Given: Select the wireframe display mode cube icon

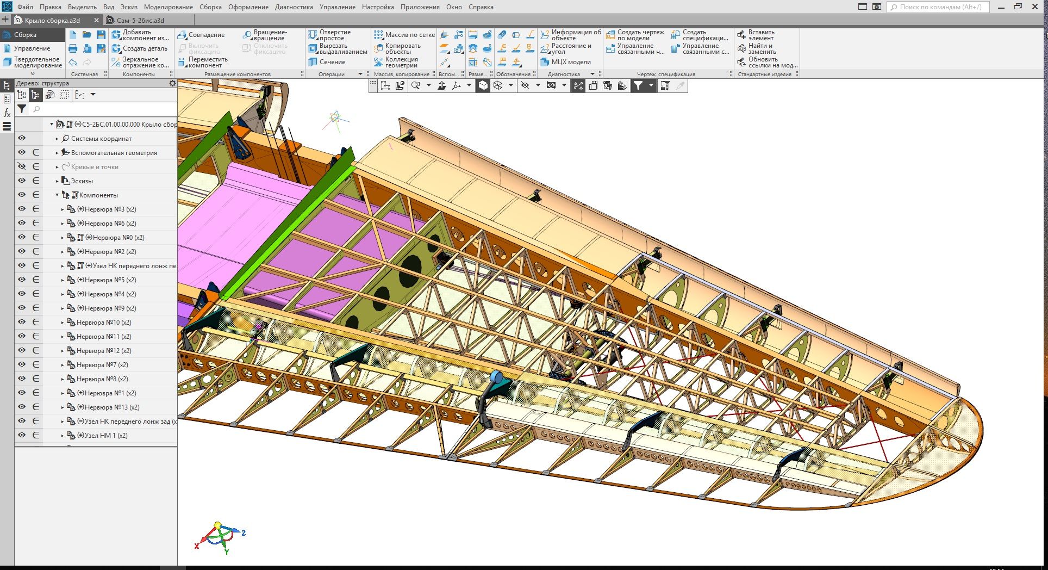Looking at the screenshot, I should (x=497, y=85).
